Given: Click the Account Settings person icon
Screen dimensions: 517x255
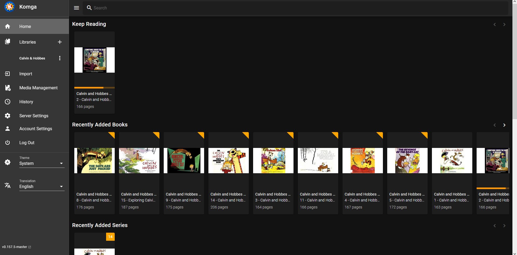Looking at the screenshot, I should click(x=8, y=129).
